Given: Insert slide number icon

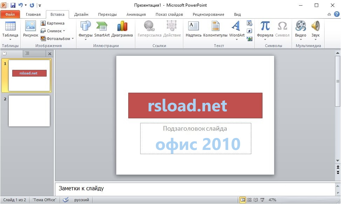Looking at the screenshot, I should click(x=250, y=31).
